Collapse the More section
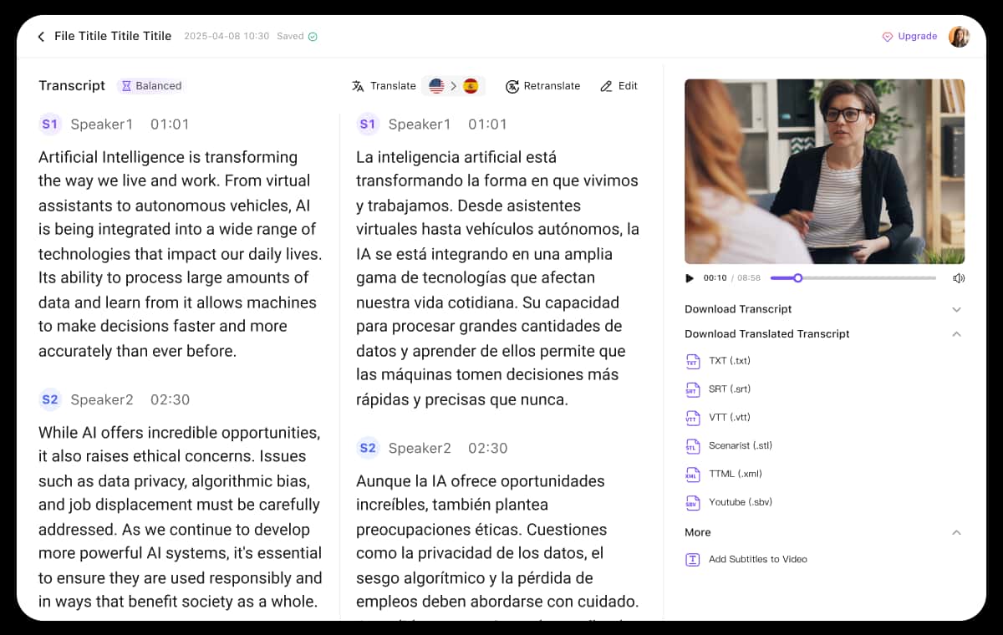1003x635 pixels. pos(956,532)
